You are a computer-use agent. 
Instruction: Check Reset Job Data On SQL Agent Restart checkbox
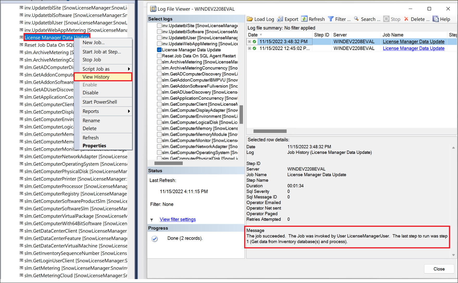(x=159, y=56)
